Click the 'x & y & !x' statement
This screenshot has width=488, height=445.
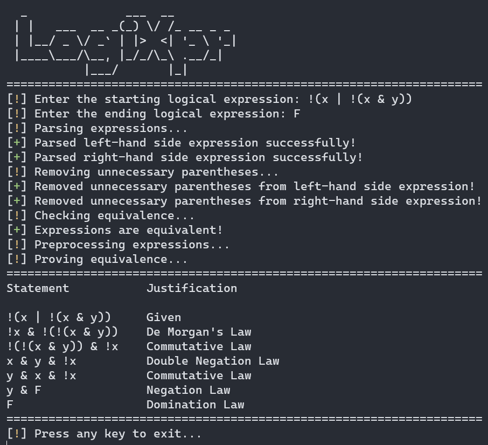pos(41,361)
